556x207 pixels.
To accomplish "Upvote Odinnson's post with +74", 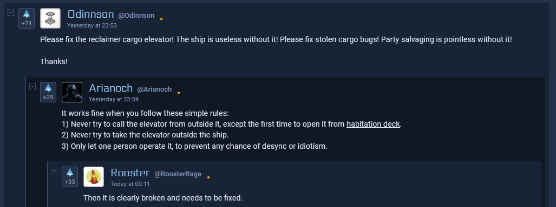I will tap(27, 18).
